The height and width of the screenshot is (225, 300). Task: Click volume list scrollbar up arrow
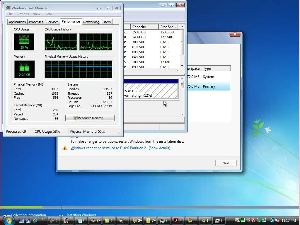(x=182, y=27)
